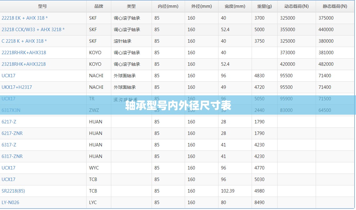Image resolution: width=356 pixels, height=210 pixels.
Task: Select width value 80 in LY-N026 row
Action: pos(223,203)
